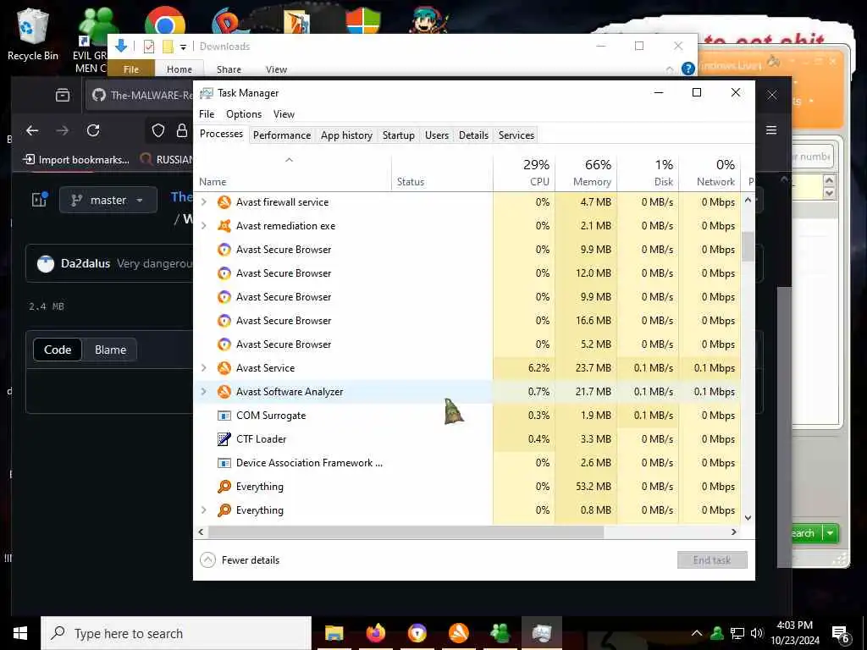Sort processes by Memory column
Screen dimensions: 867x650
point(586,173)
